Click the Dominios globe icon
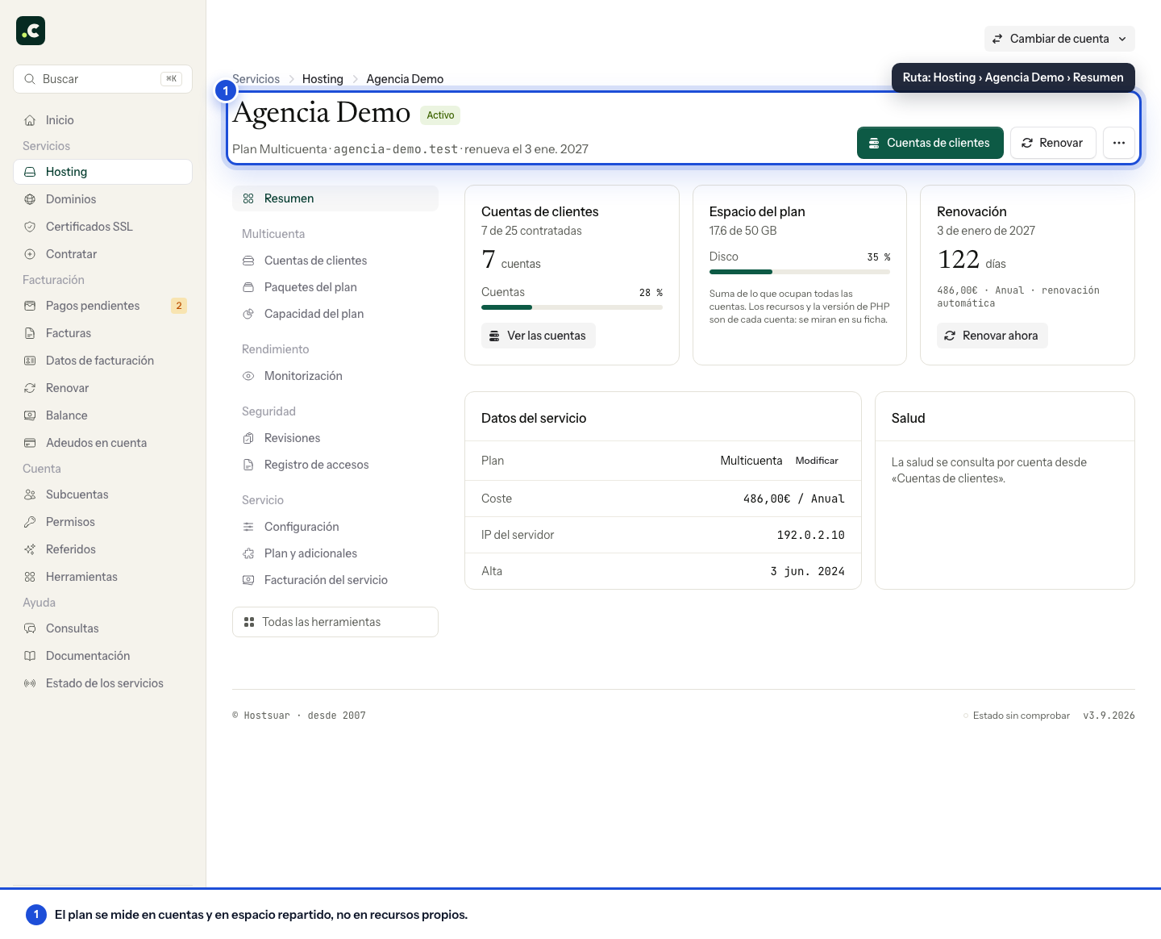Screen dimensions: 1161x939 tap(30, 199)
